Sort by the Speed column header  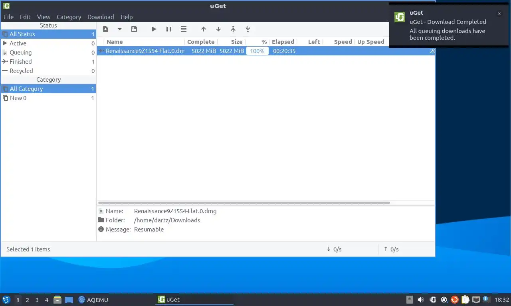point(339,41)
